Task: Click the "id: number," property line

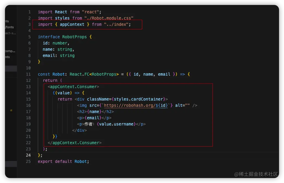Action: tap(56, 43)
